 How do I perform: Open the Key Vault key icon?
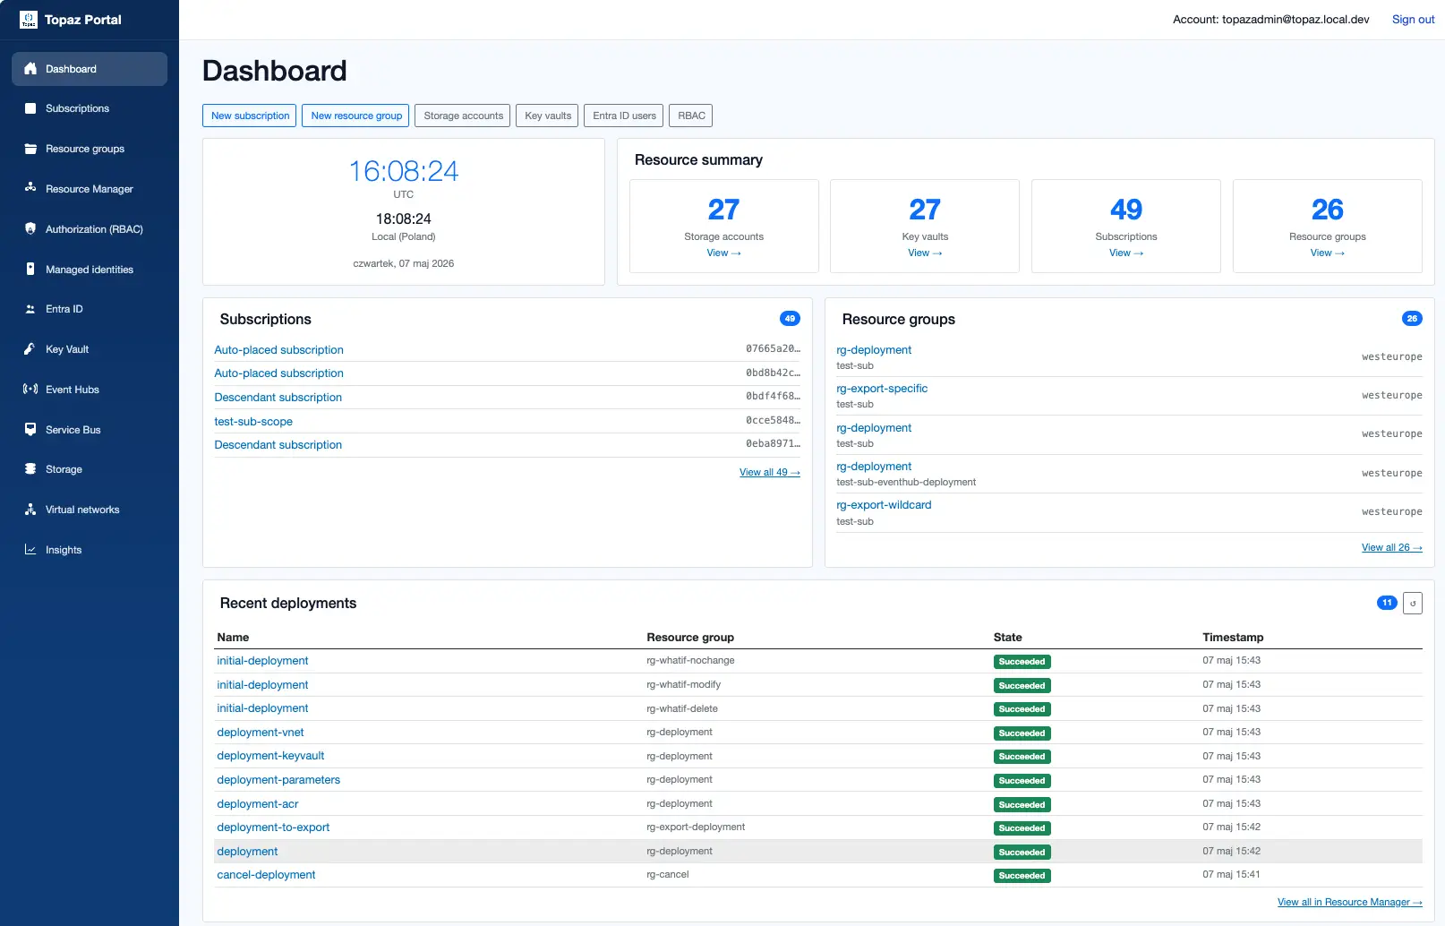30,349
